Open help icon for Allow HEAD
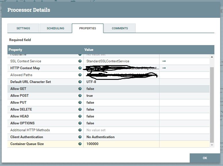 [x=80, y=116]
